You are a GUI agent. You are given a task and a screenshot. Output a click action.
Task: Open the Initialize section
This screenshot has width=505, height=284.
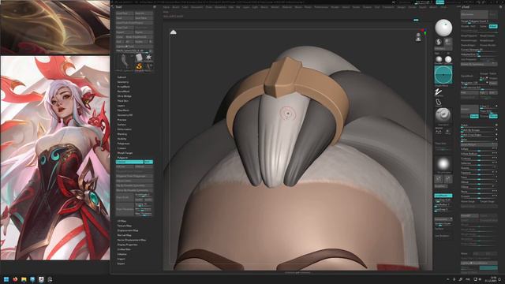pyautogui.click(x=122, y=254)
